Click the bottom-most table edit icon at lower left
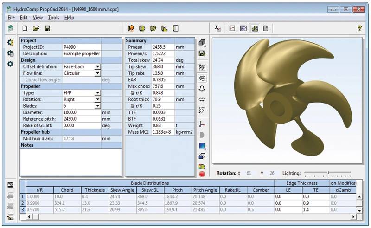The width and height of the screenshot is (371, 228). click(10, 217)
